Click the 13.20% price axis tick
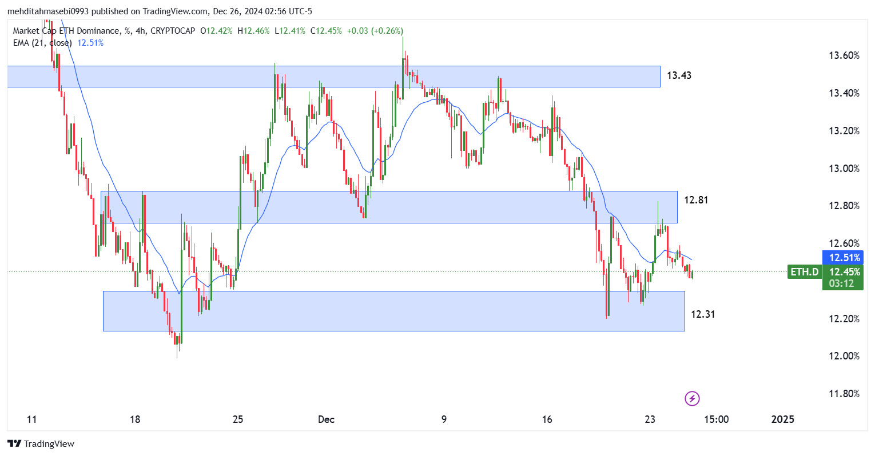This screenshot has height=456, width=875. coord(844,131)
